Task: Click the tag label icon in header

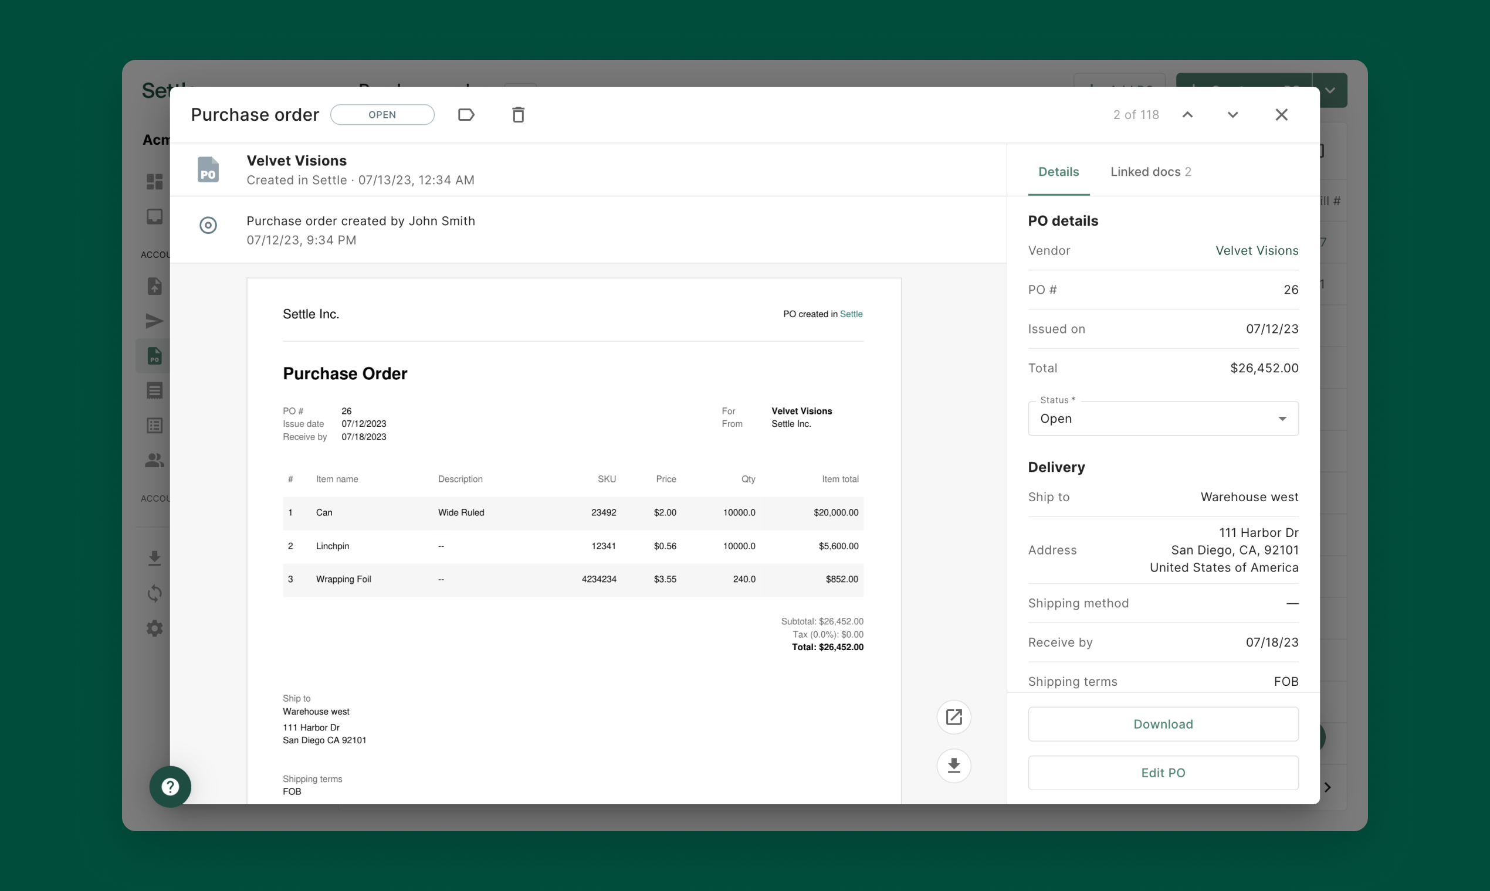Action: point(466,115)
